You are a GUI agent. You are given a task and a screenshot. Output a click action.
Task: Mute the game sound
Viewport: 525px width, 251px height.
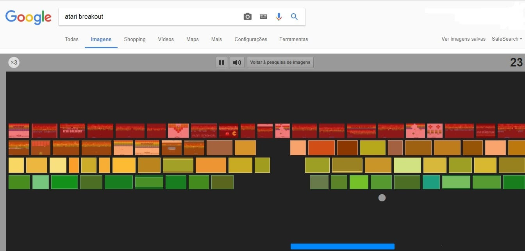[237, 62]
